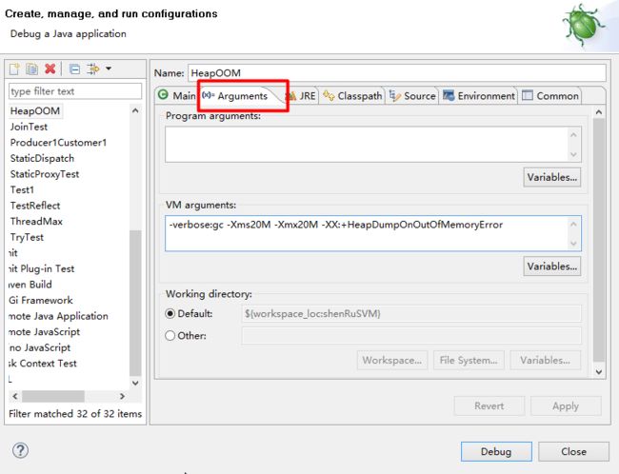The image size is (619, 474).
Task: Select TestReflect configuration
Action: click(x=35, y=206)
